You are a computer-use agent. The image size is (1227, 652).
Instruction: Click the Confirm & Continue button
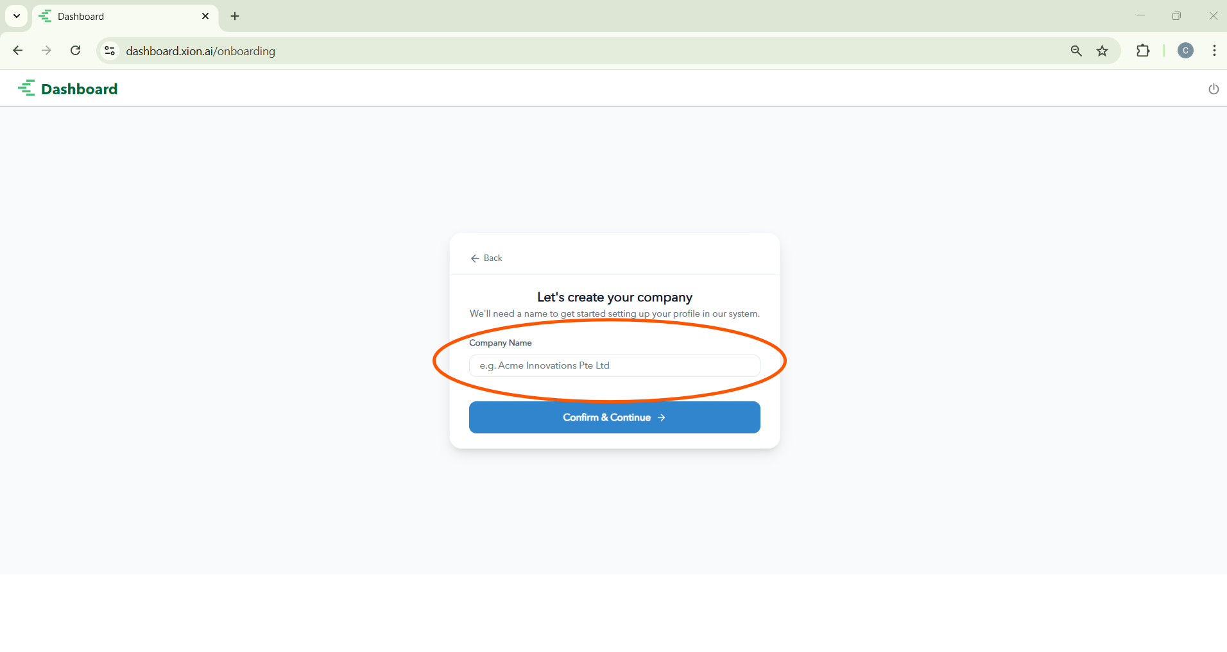pos(614,417)
